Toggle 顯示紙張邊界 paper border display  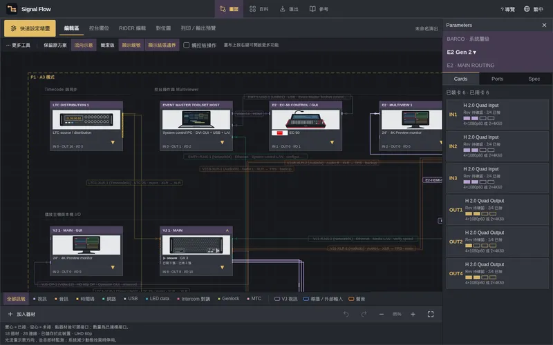pos(162,45)
